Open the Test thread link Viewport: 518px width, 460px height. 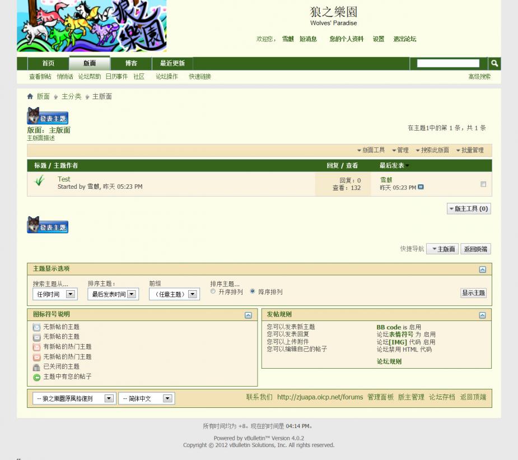[x=64, y=179]
